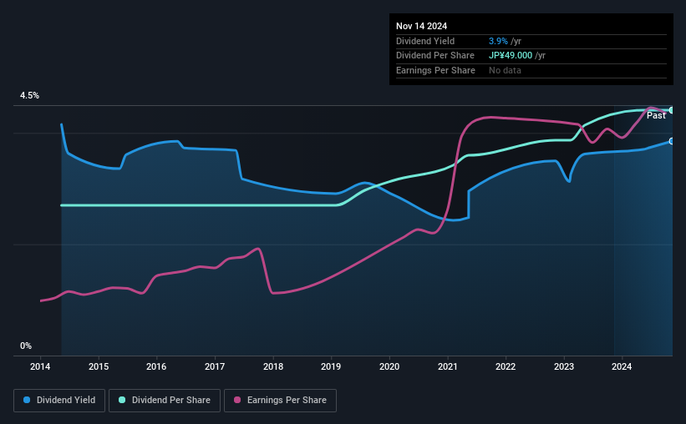Click the 4.5% y-axis label

(29, 95)
